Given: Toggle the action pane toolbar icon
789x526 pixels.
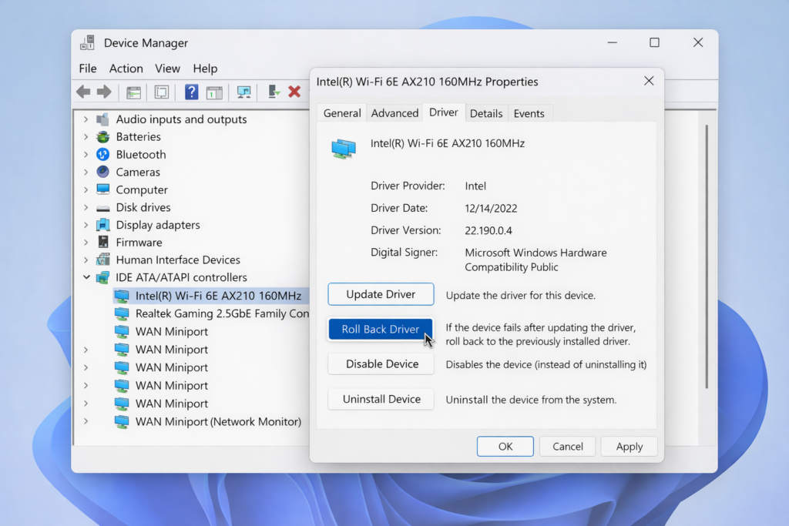Looking at the screenshot, I should pos(214,92).
